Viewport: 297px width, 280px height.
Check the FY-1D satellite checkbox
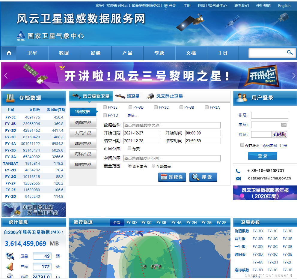click(x=105, y=115)
